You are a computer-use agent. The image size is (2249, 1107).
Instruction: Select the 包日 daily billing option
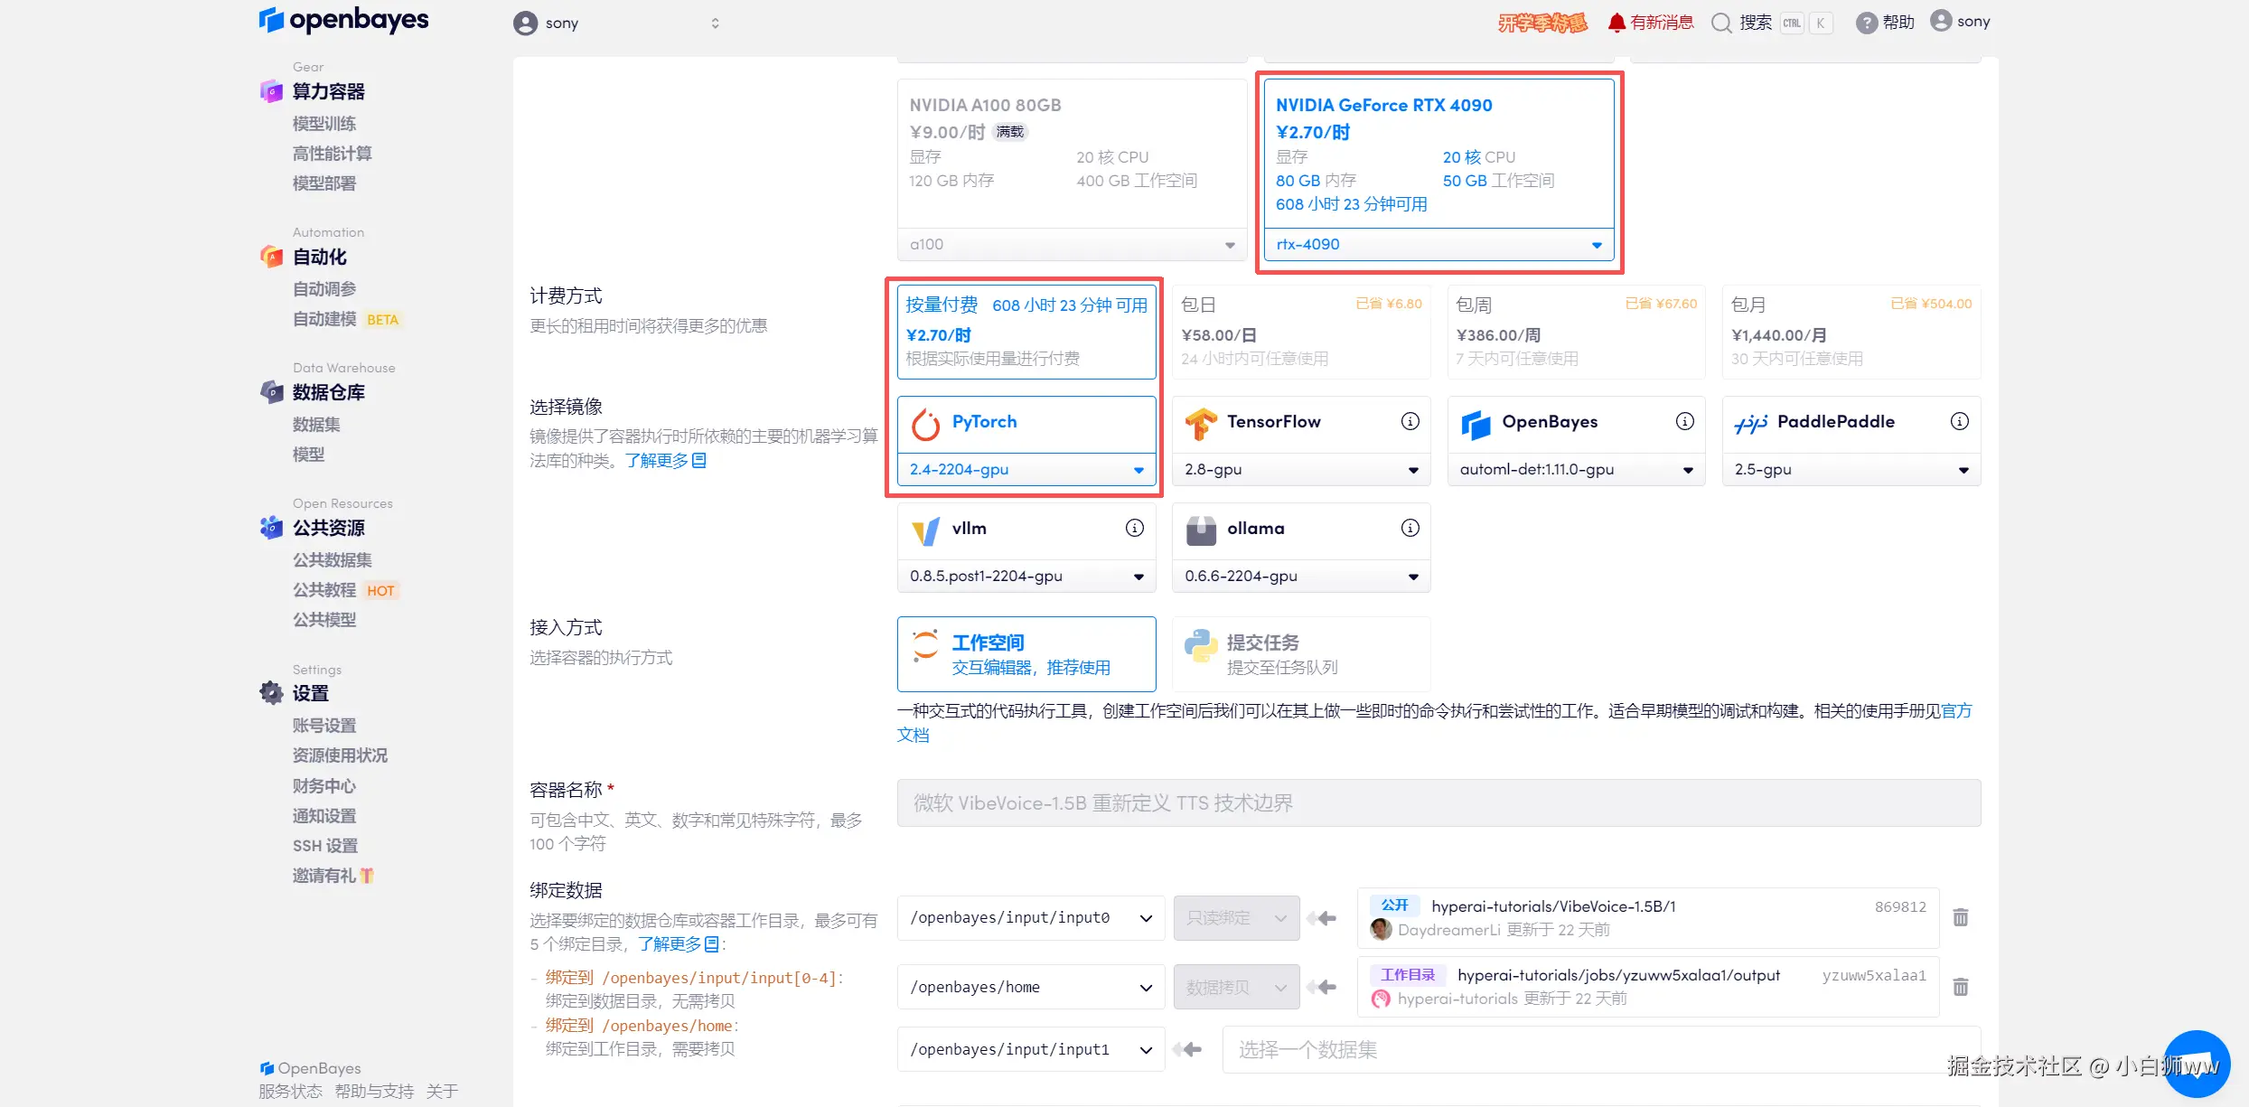click(1300, 332)
